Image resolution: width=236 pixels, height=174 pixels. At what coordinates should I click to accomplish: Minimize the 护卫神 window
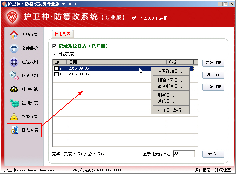click(220, 4)
